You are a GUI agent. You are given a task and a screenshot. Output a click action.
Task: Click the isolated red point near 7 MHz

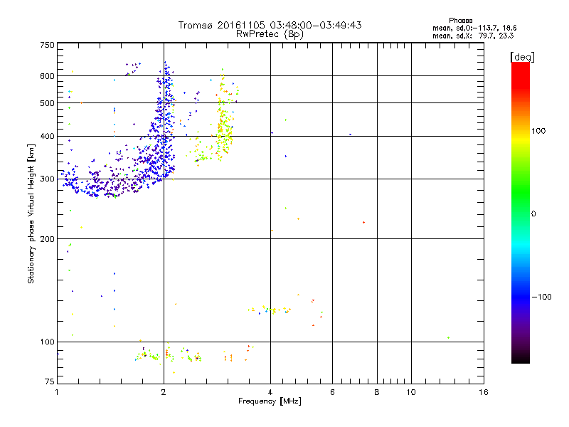pos(363,222)
